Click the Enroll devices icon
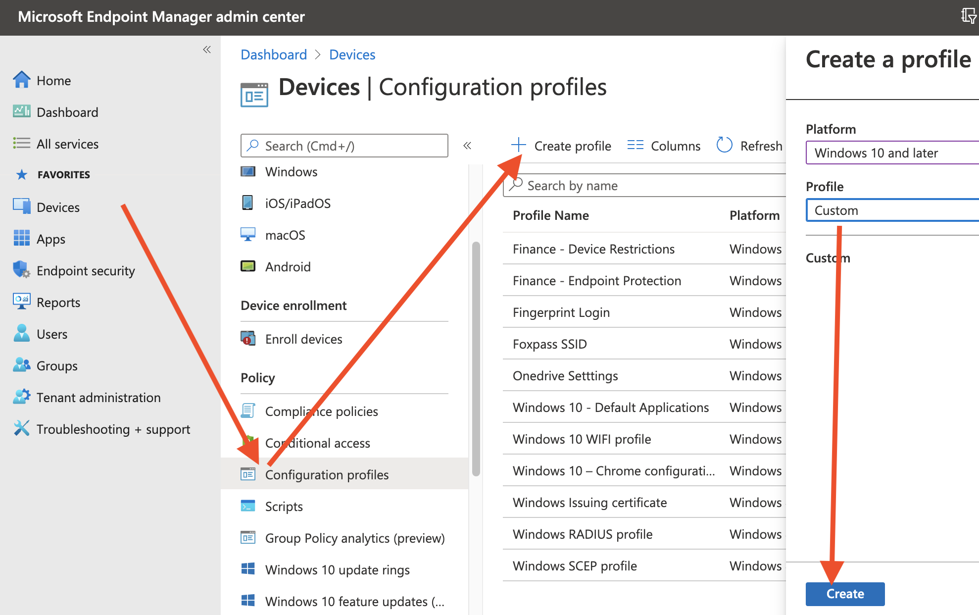Viewport: 979px width, 615px height. tap(248, 339)
